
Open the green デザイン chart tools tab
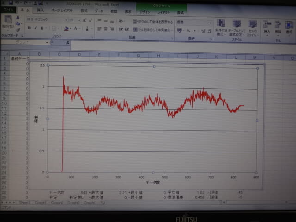145,12
